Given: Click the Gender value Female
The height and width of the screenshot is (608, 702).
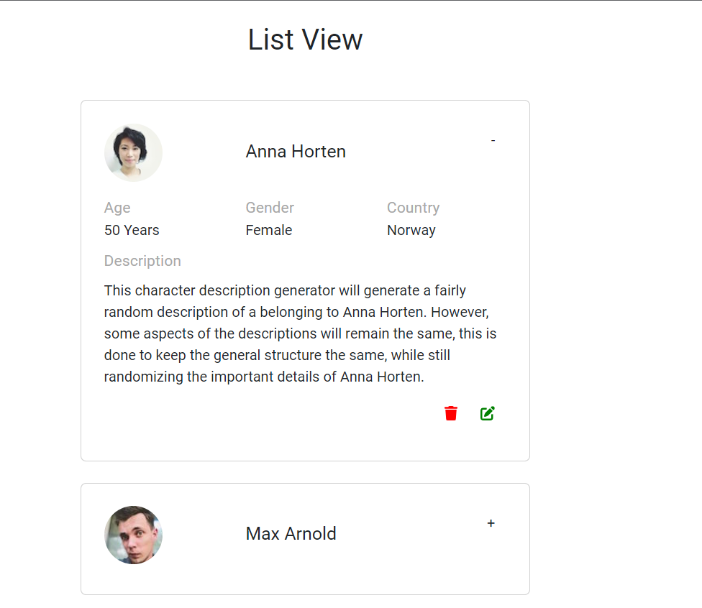Looking at the screenshot, I should (x=269, y=230).
